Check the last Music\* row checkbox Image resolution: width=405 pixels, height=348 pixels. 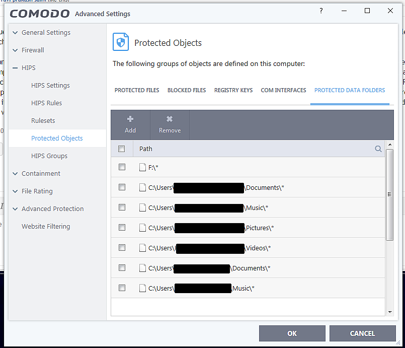tap(122, 288)
